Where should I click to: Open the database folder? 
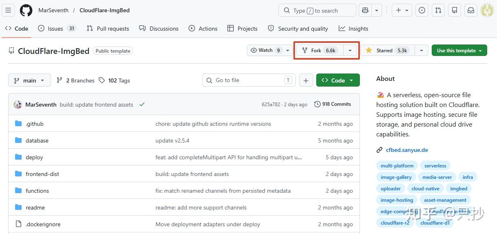click(x=37, y=140)
